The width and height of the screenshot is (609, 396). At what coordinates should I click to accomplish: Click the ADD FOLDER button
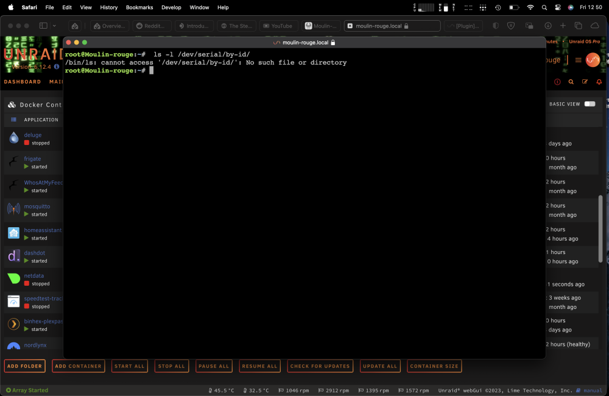coord(24,366)
